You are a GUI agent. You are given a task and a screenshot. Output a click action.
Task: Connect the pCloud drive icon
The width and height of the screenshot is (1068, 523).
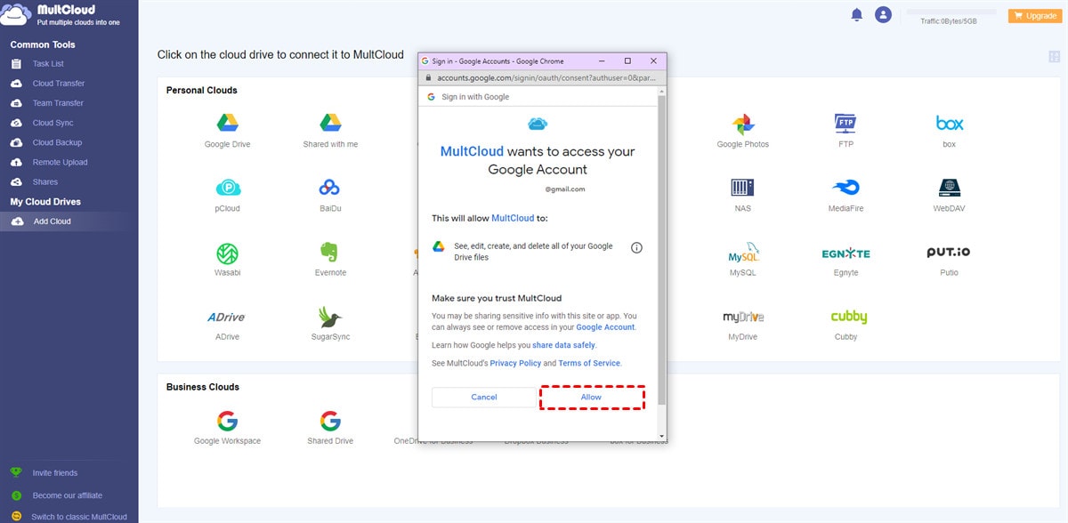(x=227, y=189)
